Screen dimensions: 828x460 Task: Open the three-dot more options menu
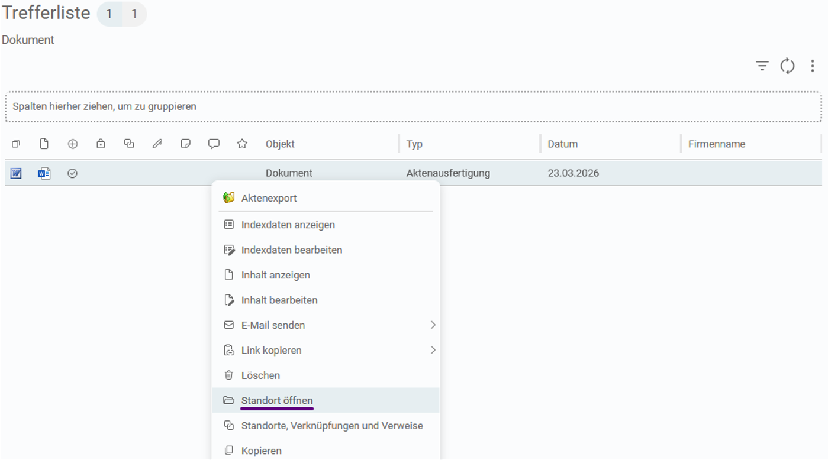pos(813,66)
